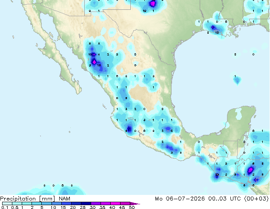Click the '45' legend scale value
270x209 pixels.
click(122, 207)
